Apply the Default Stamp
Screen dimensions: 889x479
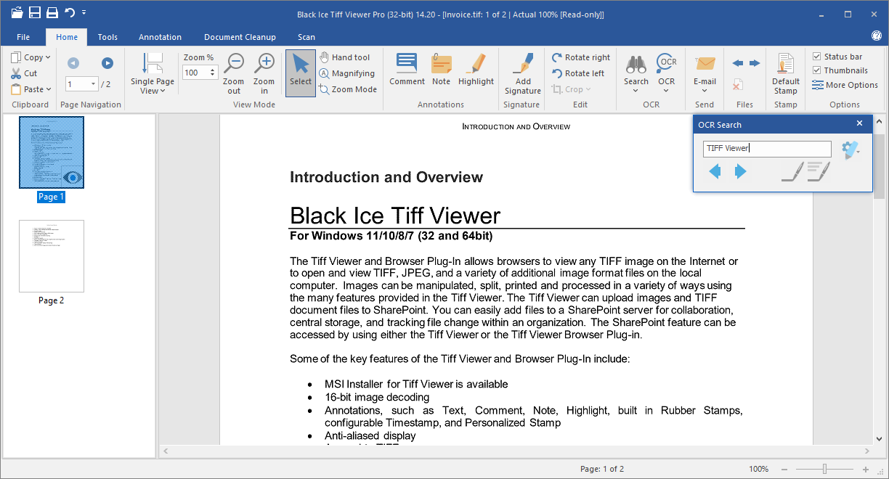coord(786,73)
